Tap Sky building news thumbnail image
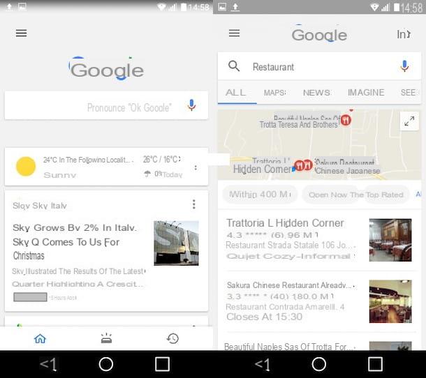Viewport: 426px width, 378px height. pyautogui.click(x=176, y=243)
